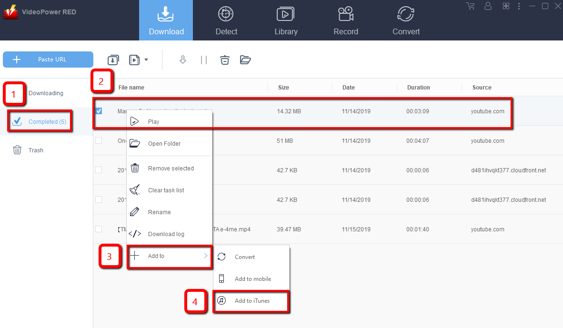This screenshot has height=328, width=563.
Task: Open the user account icon
Action: tap(488, 6)
